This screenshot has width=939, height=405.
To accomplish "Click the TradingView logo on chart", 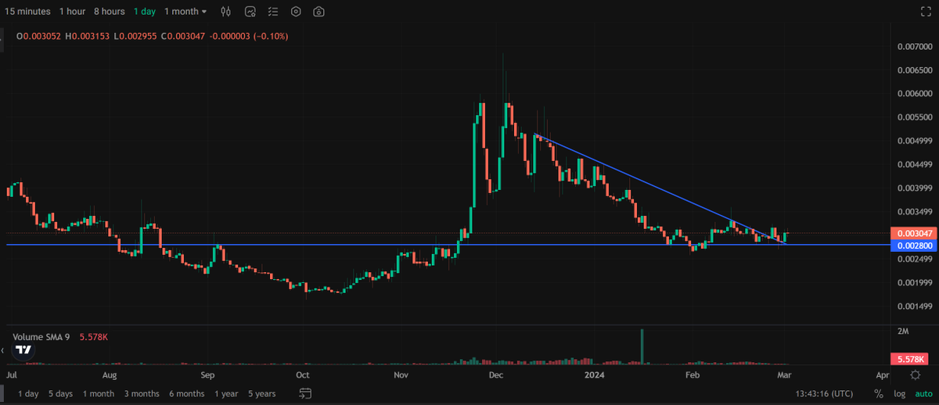I will tap(24, 351).
